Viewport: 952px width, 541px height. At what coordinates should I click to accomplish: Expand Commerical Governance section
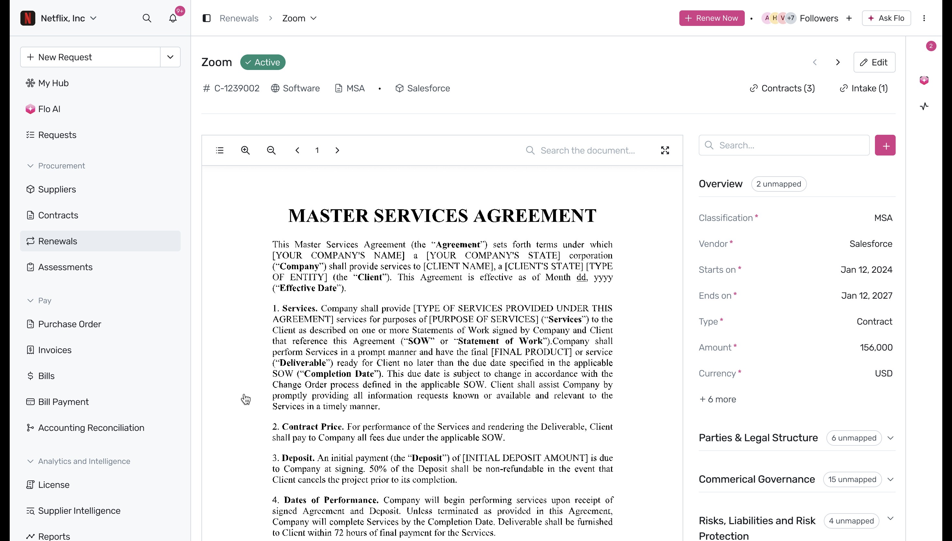coord(890,479)
